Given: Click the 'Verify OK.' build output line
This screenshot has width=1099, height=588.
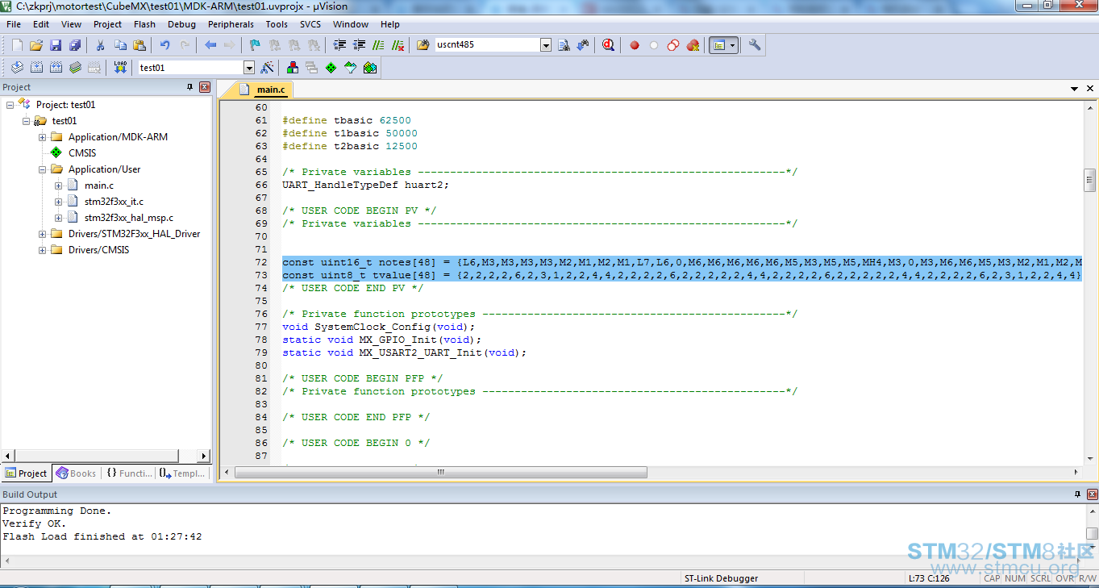Looking at the screenshot, I should 35,523.
